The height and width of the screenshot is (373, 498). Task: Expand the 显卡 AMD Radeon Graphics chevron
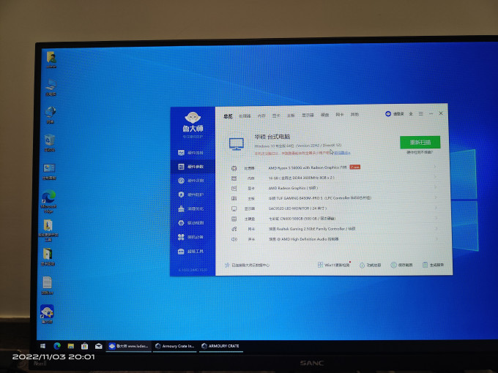pyautogui.click(x=436, y=187)
